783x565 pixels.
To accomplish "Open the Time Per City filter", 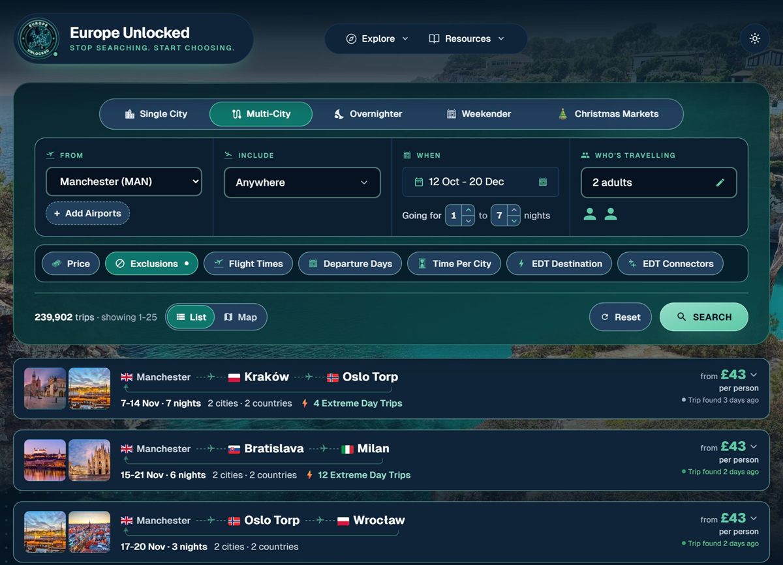I will pyautogui.click(x=454, y=263).
